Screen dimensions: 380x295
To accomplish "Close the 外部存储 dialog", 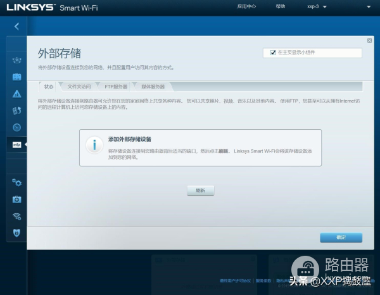I will [x=369, y=41].
